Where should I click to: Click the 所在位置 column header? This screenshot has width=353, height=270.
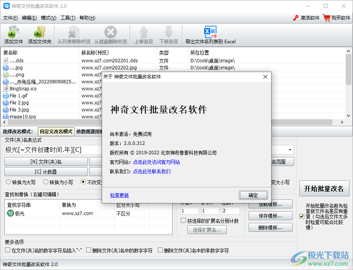(267, 53)
